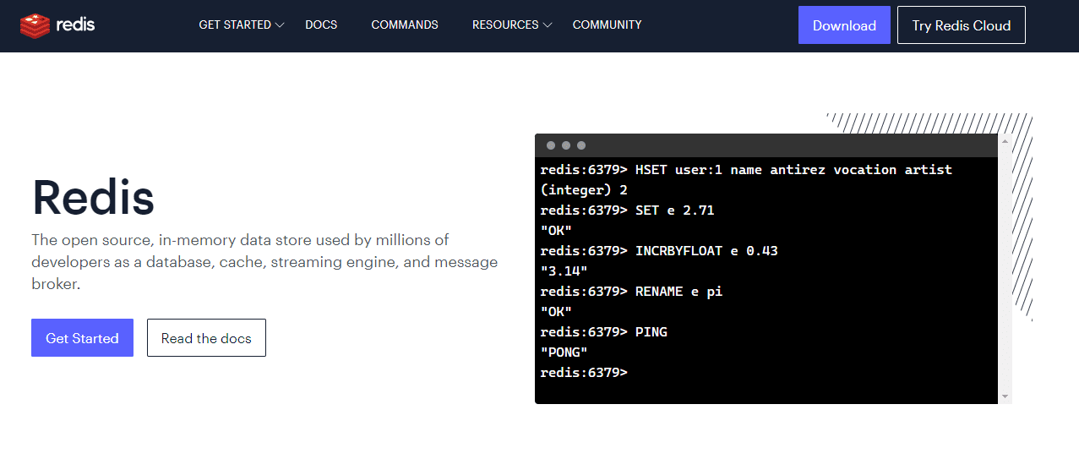Click the RENAME e pi command line
The height and width of the screenshot is (459, 1079).
coord(631,291)
